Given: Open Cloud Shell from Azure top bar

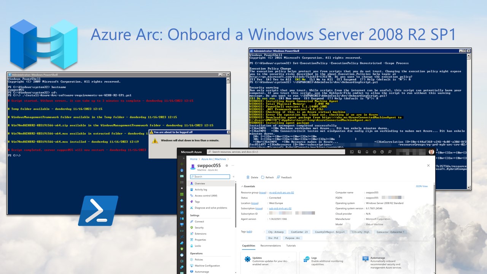Looking at the screenshot, I should (352, 152).
